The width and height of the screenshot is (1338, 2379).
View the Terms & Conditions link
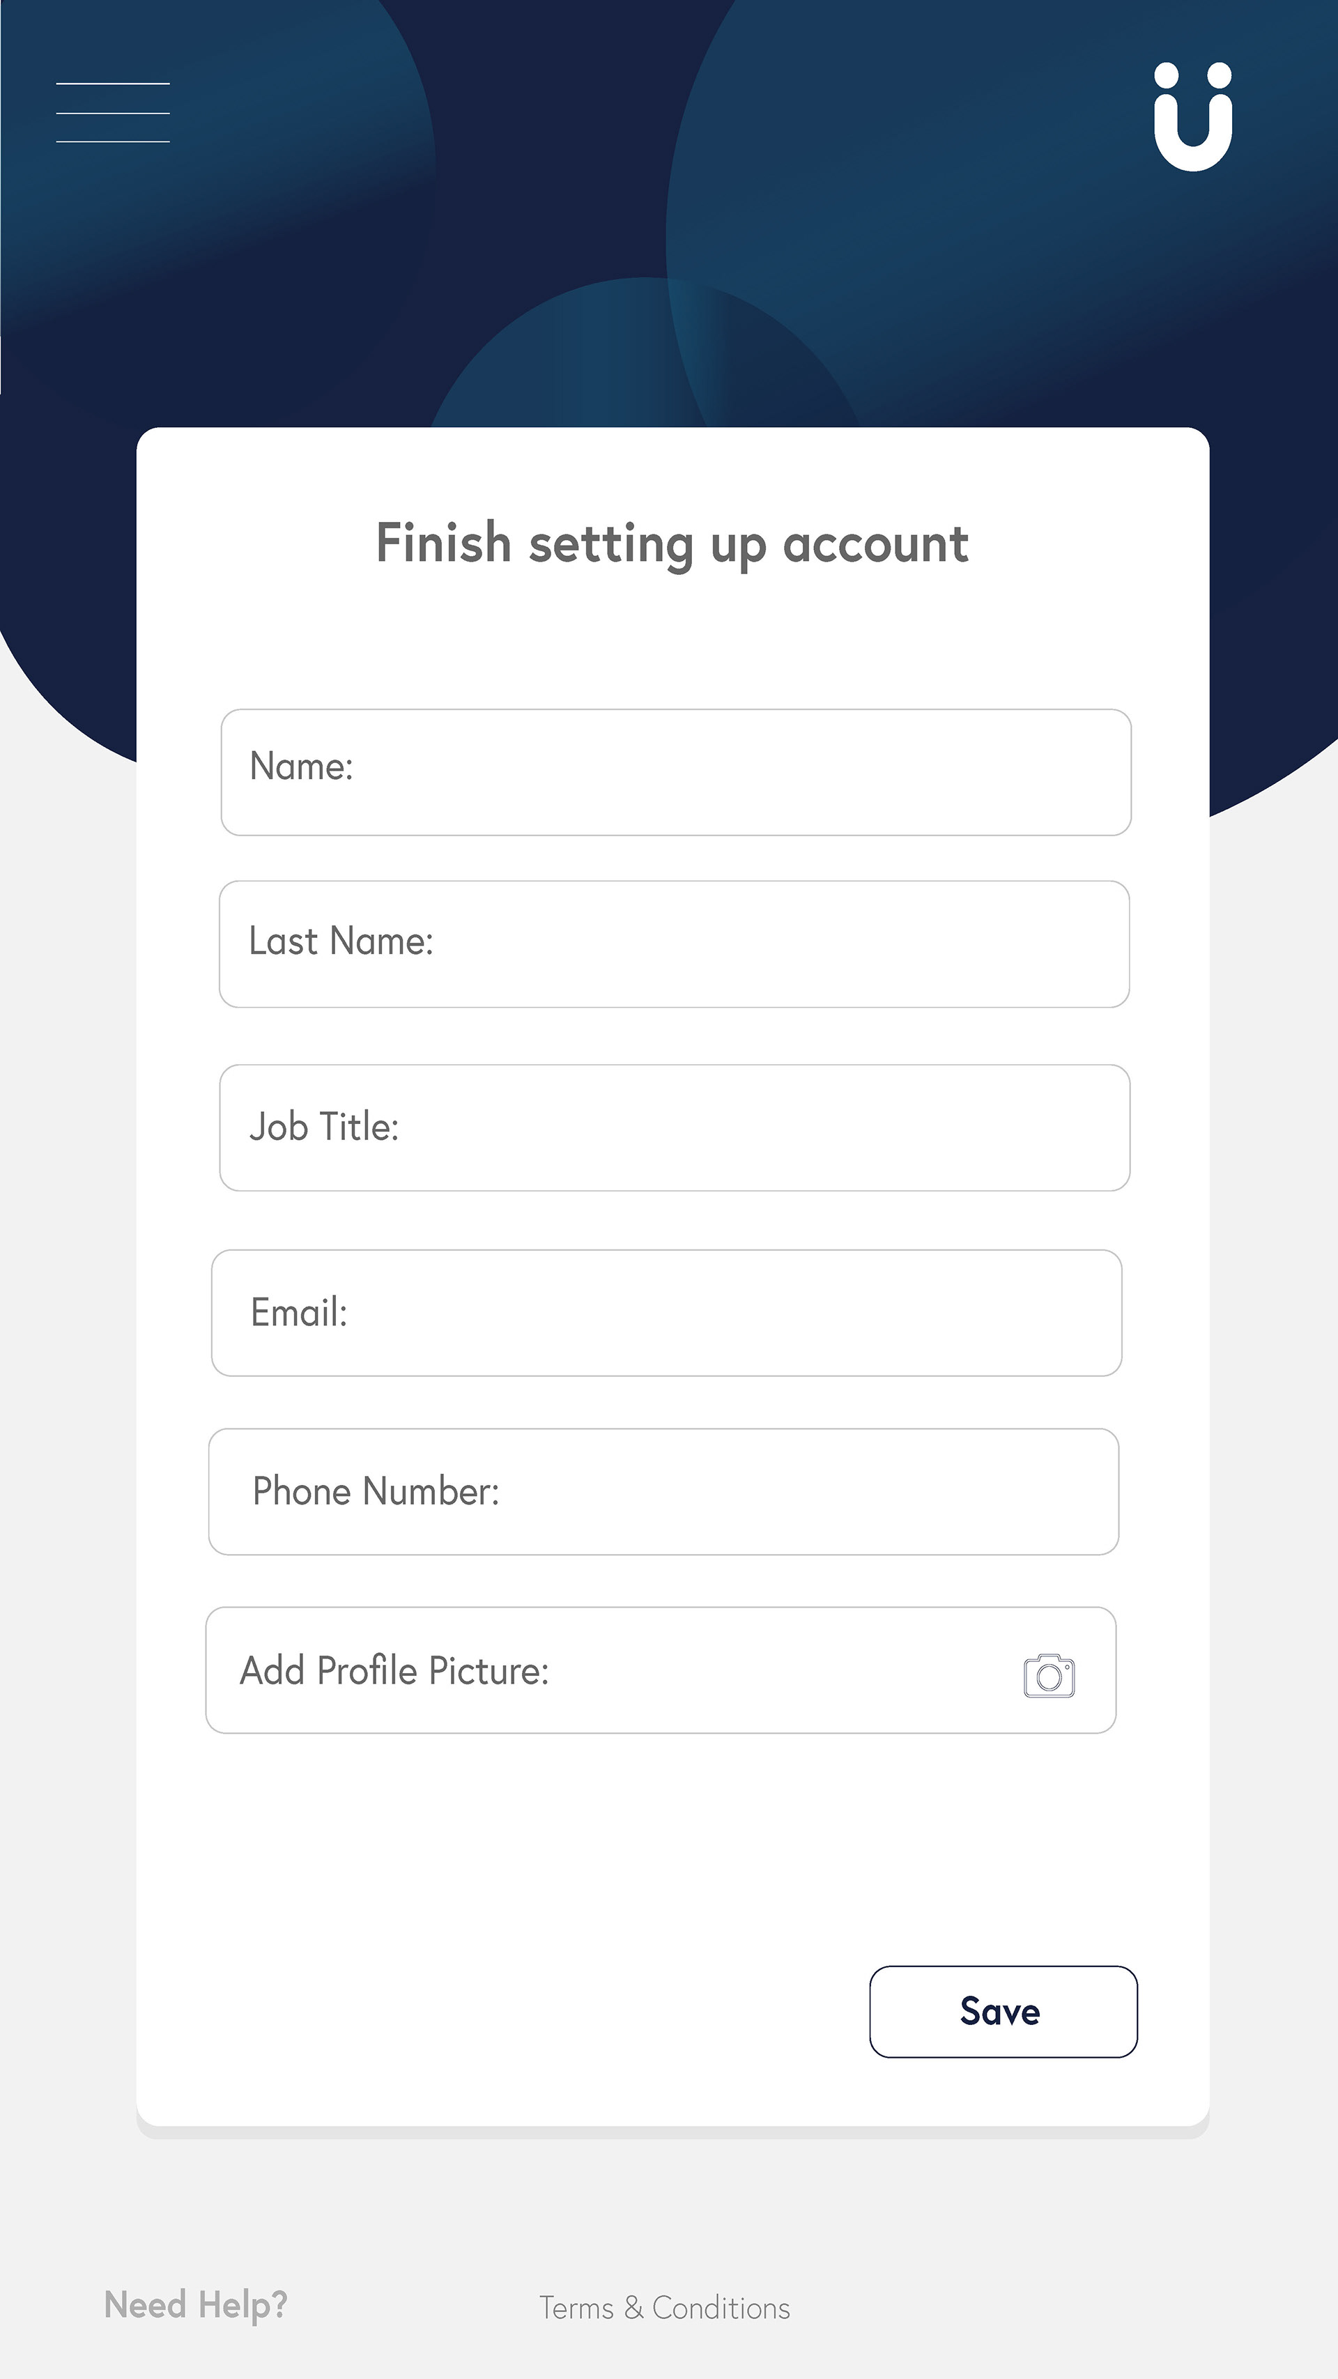[x=665, y=2308]
